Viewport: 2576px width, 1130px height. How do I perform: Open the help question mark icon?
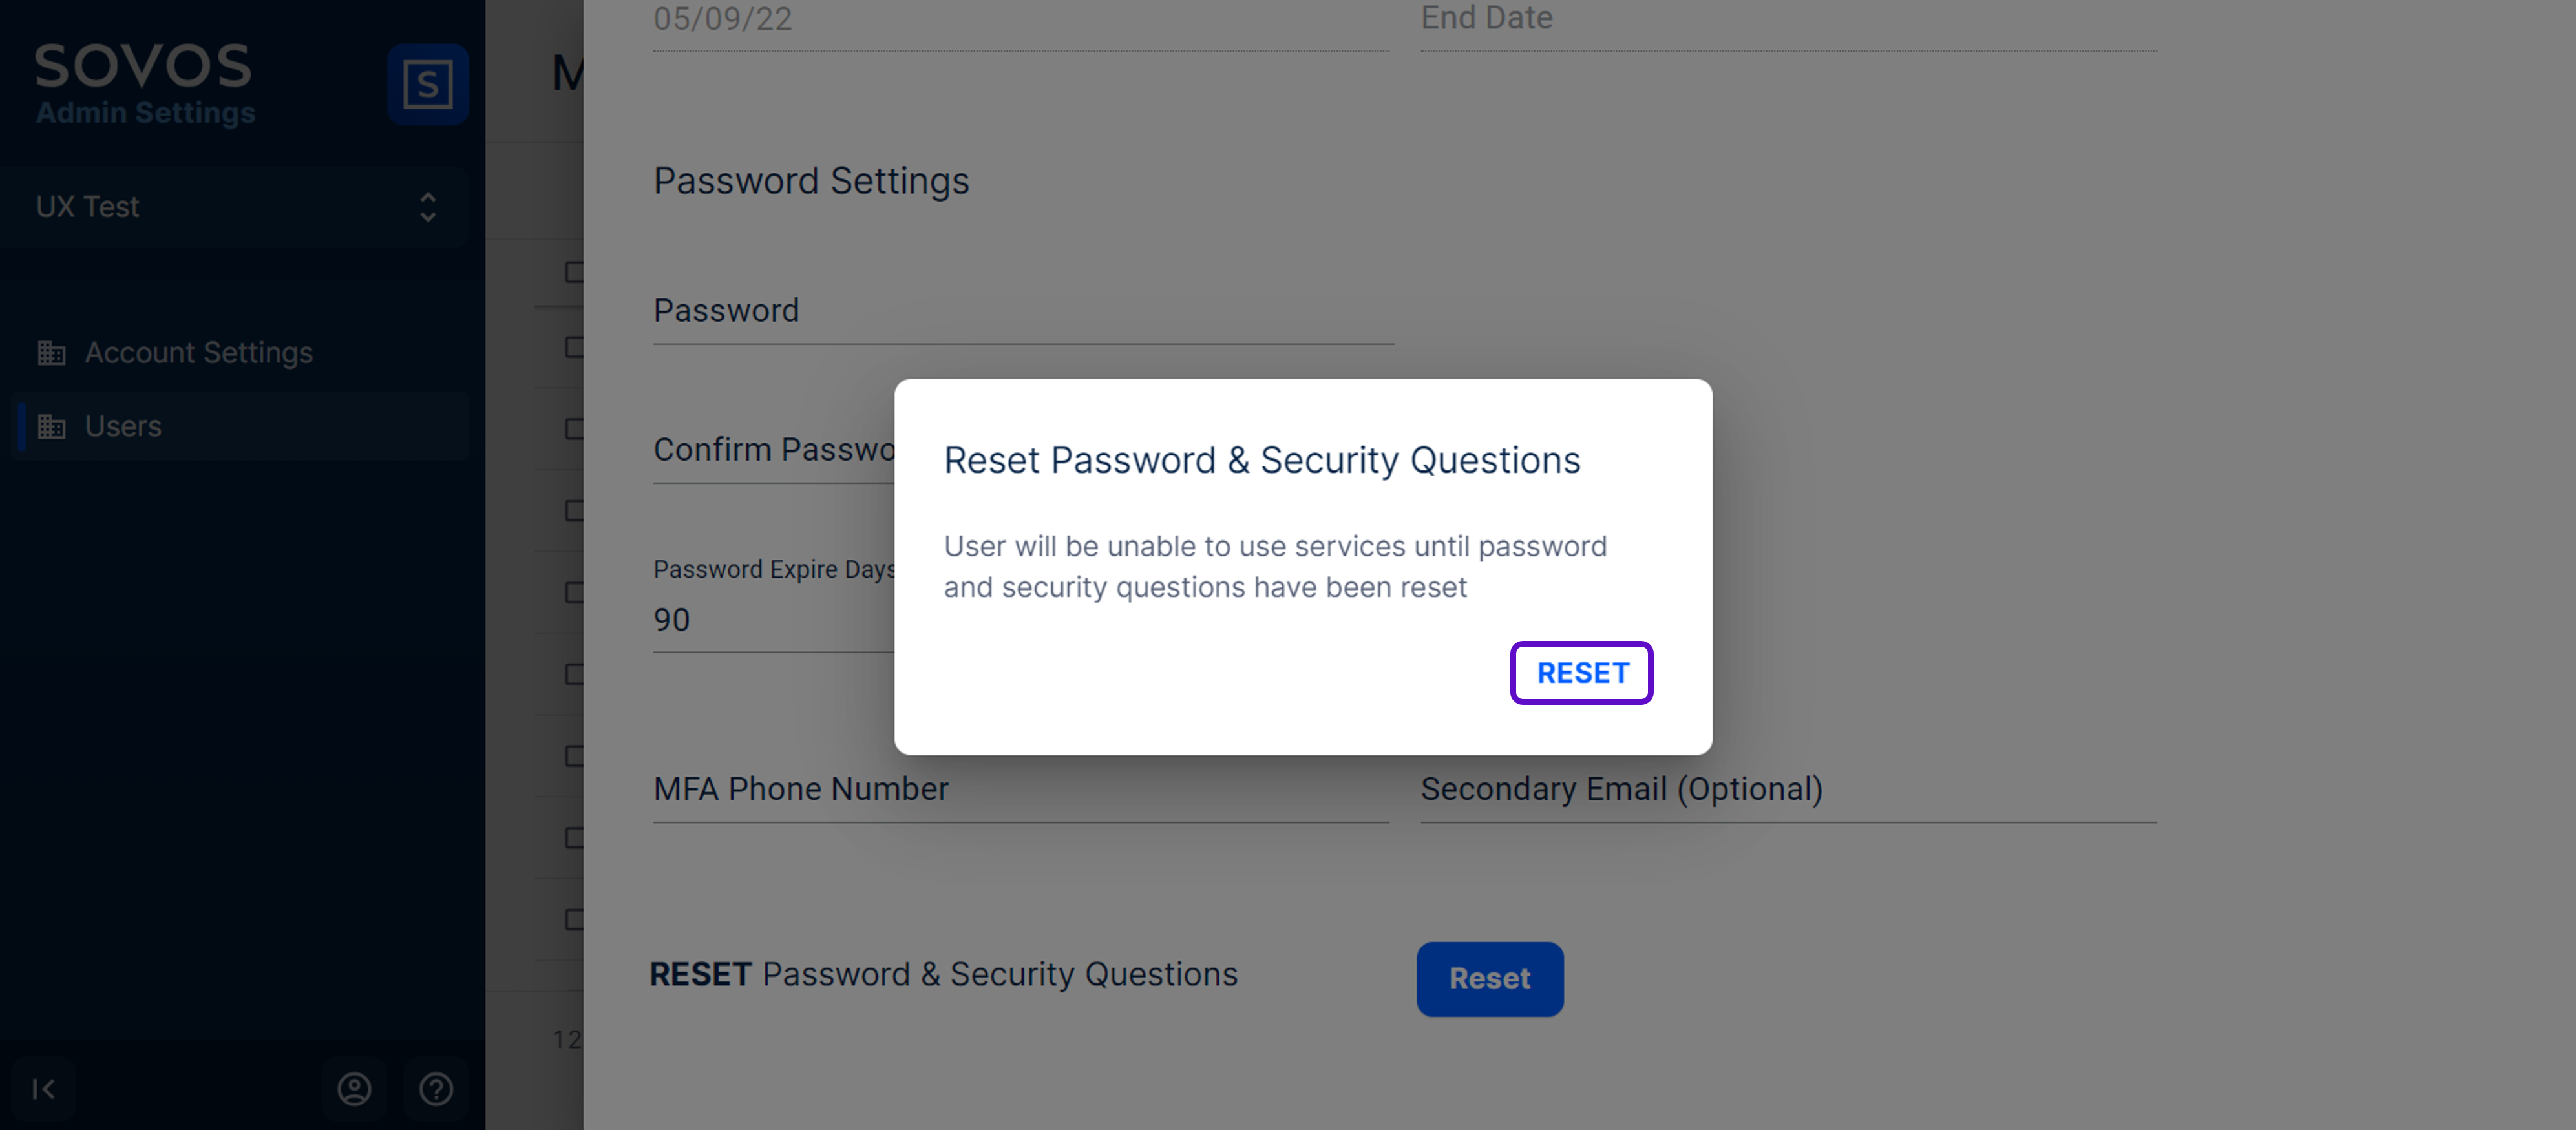tap(436, 1088)
